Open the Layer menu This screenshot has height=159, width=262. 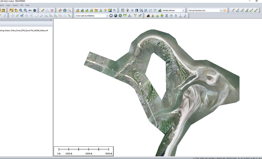pos(8,5)
